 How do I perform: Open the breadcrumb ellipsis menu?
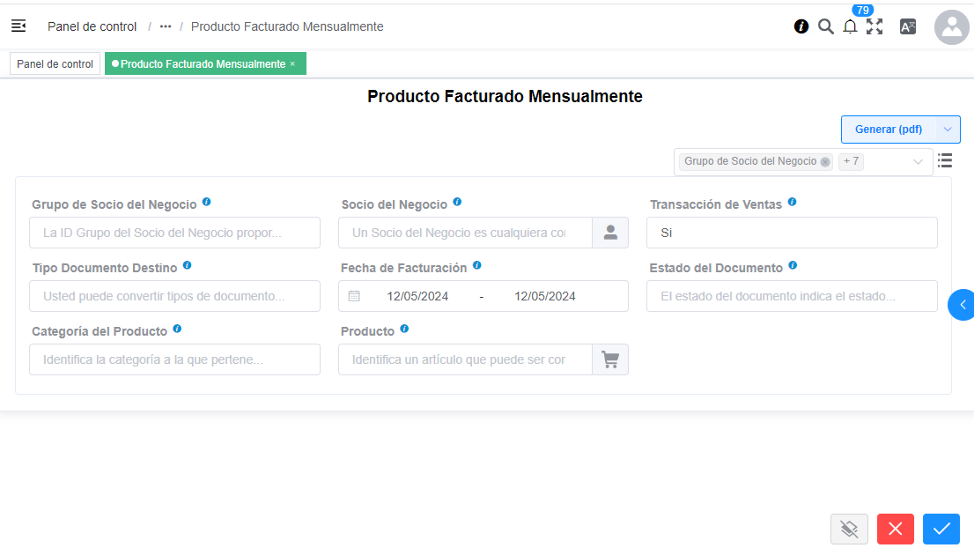pyautogui.click(x=165, y=26)
